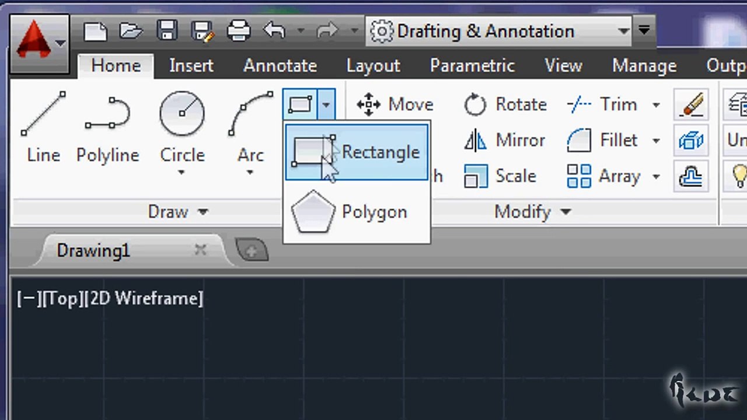Click the Trim tool
The width and height of the screenshot is (747, 420).
coord(602,104)
